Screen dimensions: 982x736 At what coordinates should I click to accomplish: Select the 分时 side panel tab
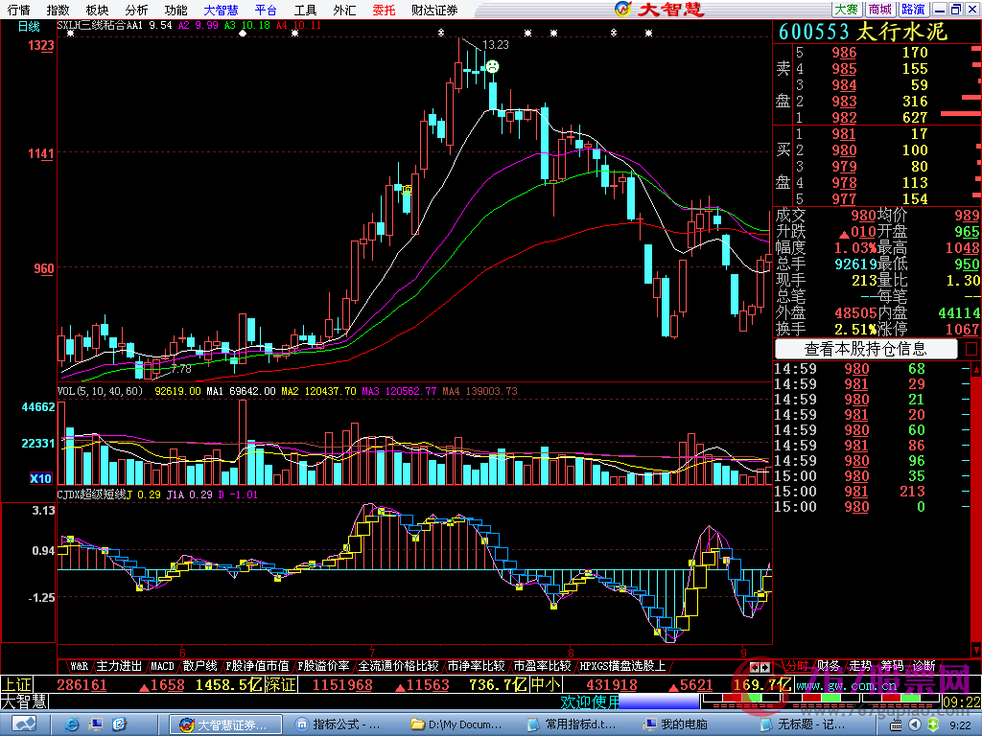point(797,666)
